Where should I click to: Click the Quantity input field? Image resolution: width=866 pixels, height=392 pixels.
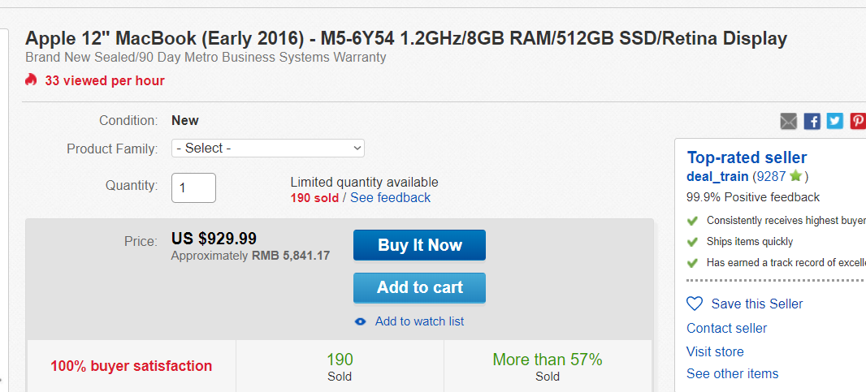click(x=194, y=187)
